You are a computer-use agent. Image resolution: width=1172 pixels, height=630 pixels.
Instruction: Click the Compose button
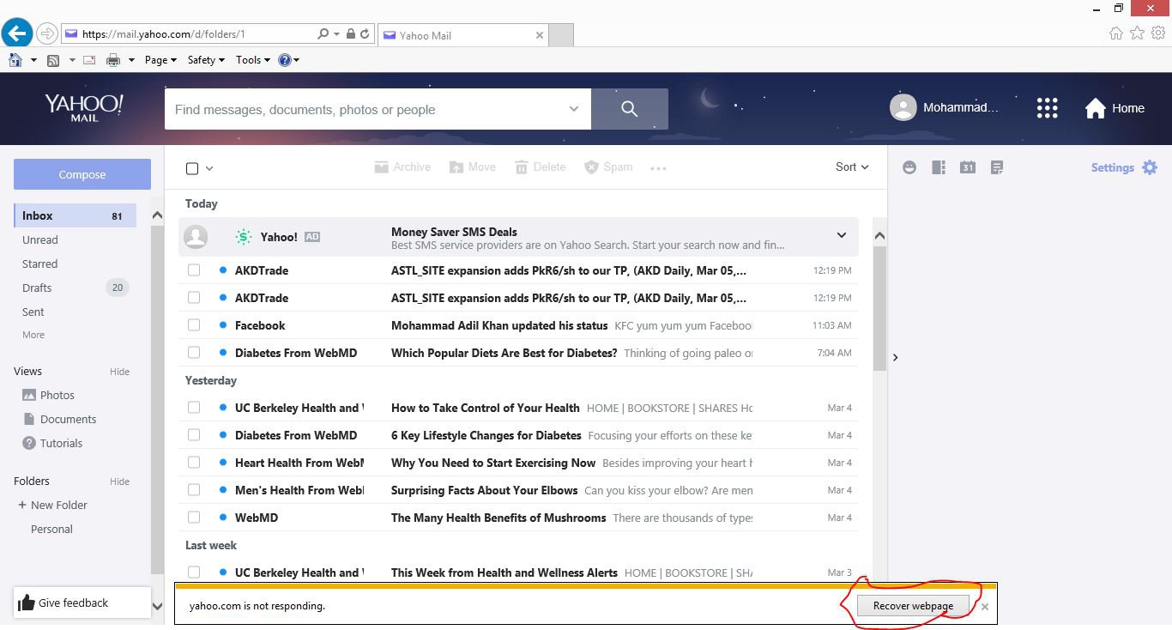point(82,174)
